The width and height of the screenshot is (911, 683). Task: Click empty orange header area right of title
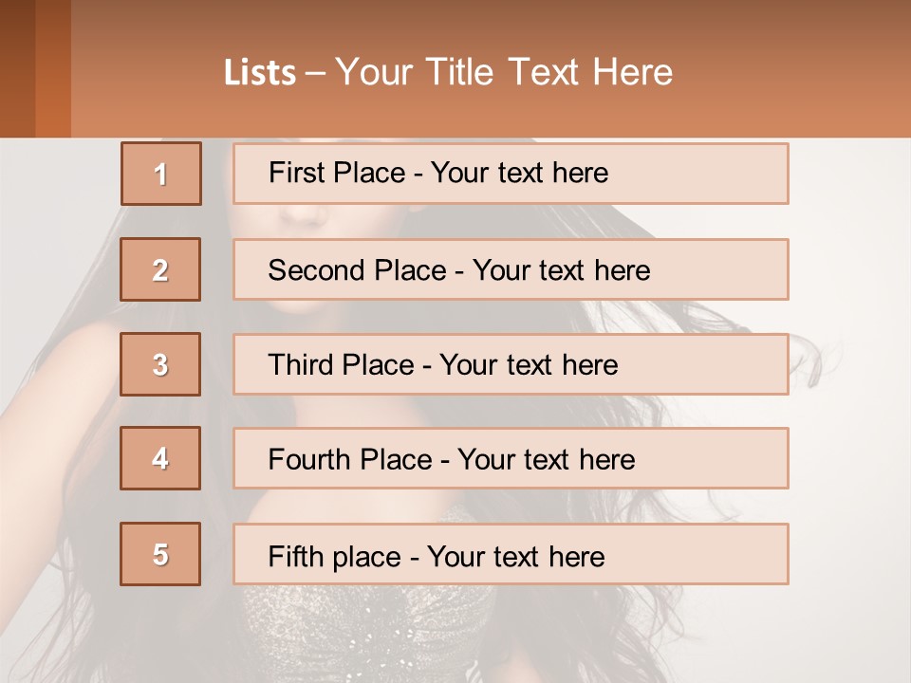797,72
